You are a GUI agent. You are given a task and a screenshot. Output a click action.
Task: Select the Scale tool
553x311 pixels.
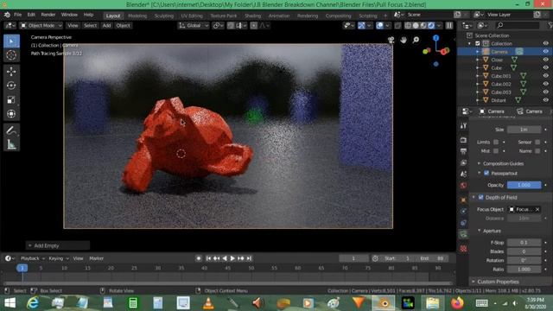coord(11,100)
